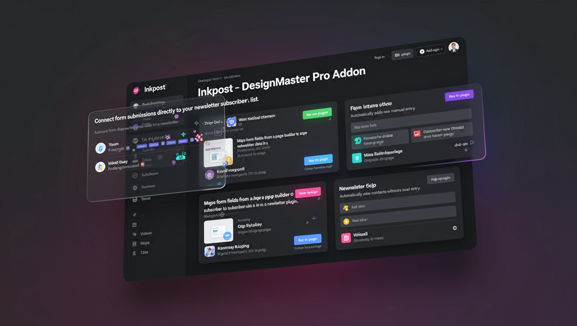Click the yellow avatar badge above the name field
This screenshot has height=326, width=577.
click(x=346, y=208)
